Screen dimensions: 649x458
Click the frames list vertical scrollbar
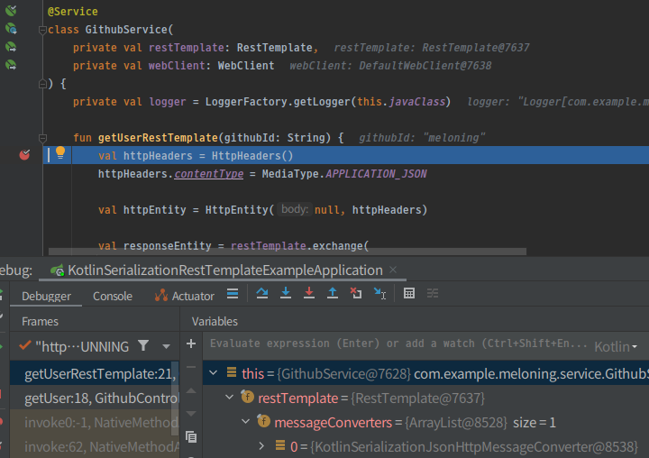[175, 398]
